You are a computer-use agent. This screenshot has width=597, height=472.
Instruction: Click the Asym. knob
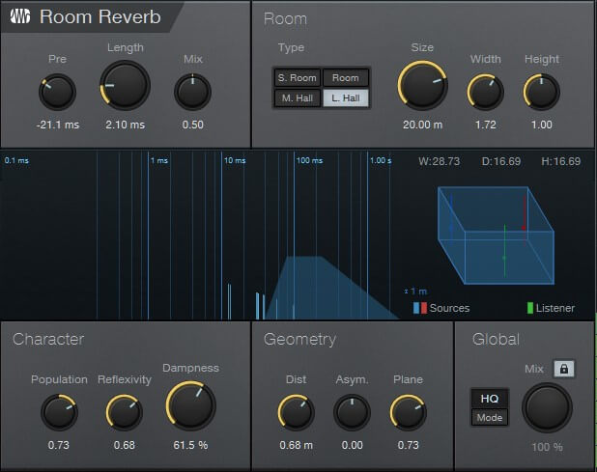pos(352,412)
